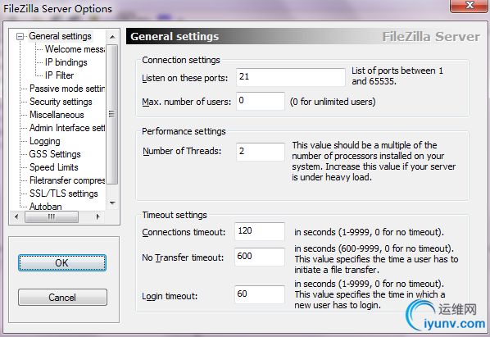Go to Passive mode settings
The image size is (490, 337).
tap(67, 89)
